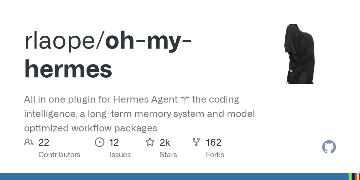Click the GitHub Octocat logo
The image size is (360, 180).
pyautogui.click(x=329, y=147)
